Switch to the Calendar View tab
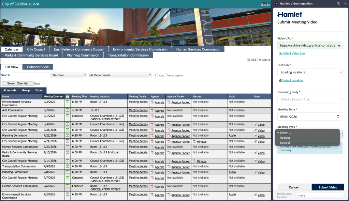 tap(38, 67)
